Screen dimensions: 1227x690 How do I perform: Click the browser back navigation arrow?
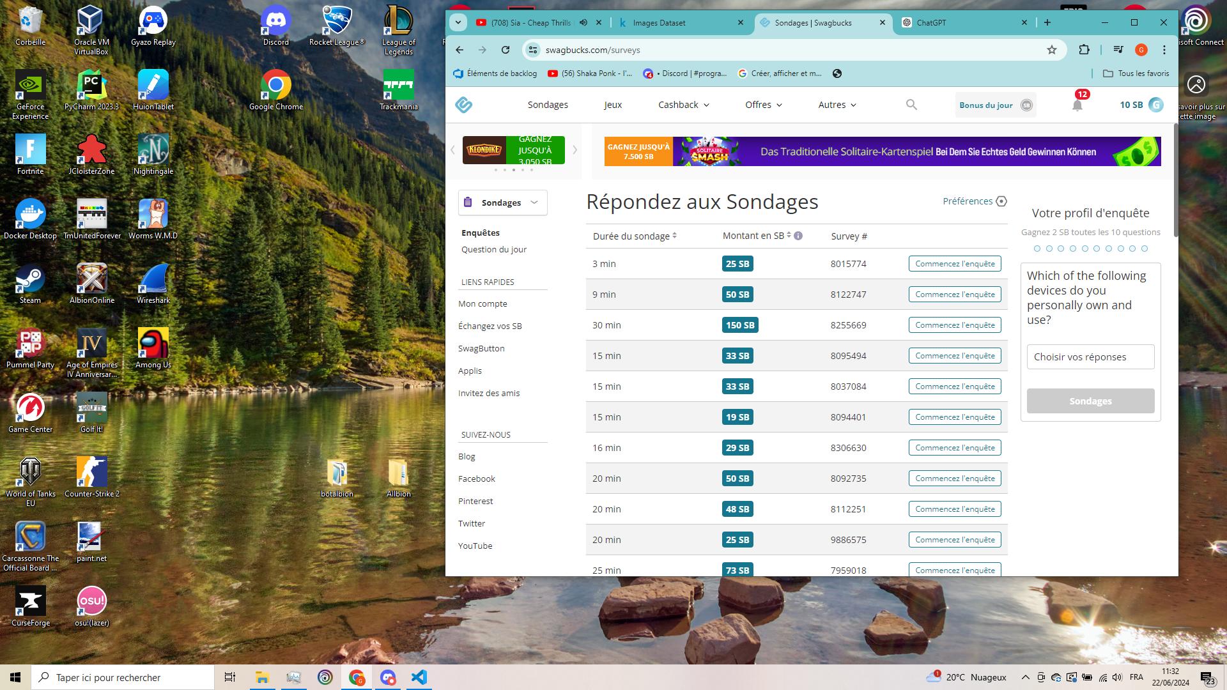[x=459, y=50]
